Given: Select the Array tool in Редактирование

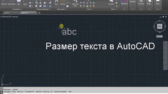Looking at the screenshot, I should pyautogui.click(x=45, y=6).
